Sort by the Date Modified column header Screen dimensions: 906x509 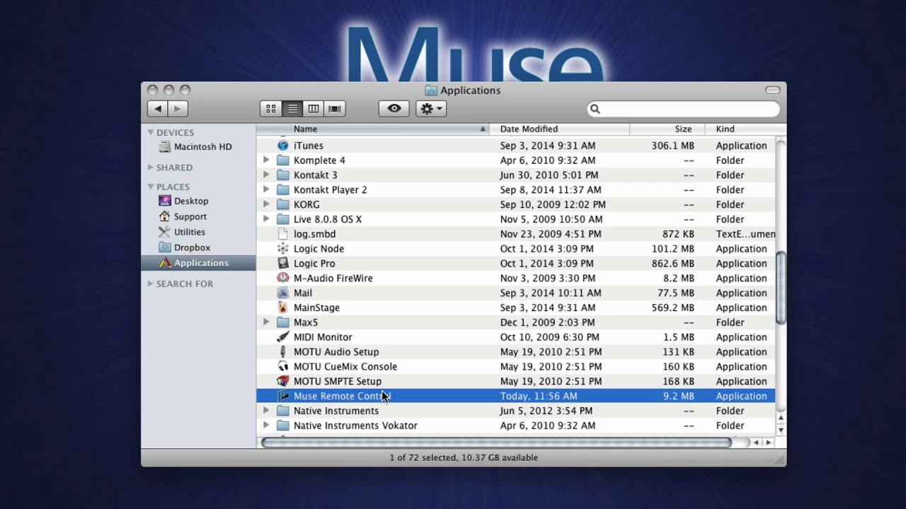click(x=559, y=129)
